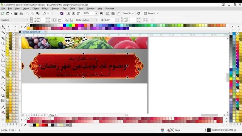The height and width of the screenshot is (136, 242).
Task: Click the Import icon
Action: coord(68,14)
